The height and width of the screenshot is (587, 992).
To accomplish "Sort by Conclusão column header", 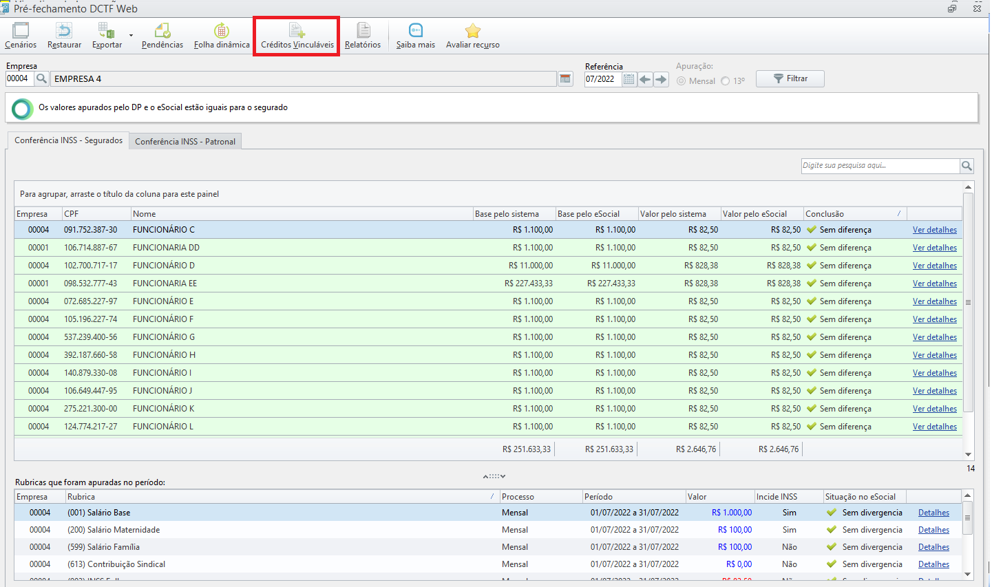I will pyautogui.click(x=854, y=213).
